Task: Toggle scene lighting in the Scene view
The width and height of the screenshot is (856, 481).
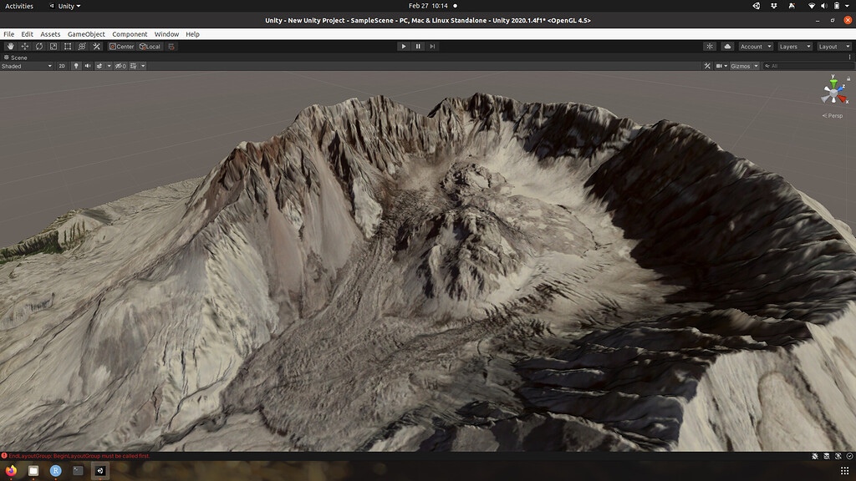Action: click(77, 65)
